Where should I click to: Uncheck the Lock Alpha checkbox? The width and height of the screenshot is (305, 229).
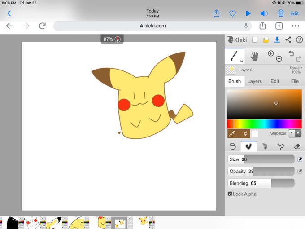tap(230, 194)
